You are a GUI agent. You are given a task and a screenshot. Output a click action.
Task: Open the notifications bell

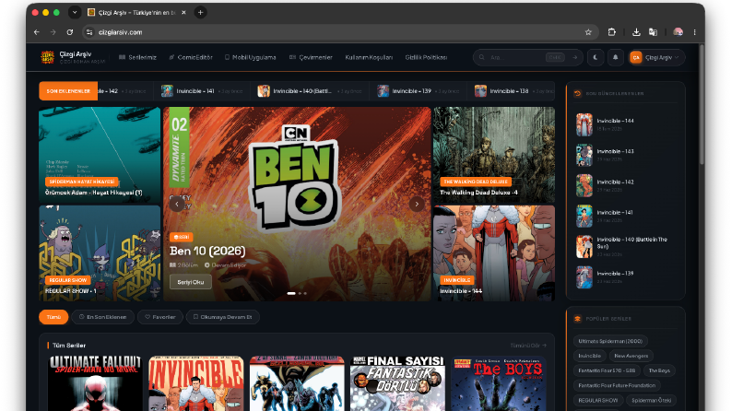[x=616, y=57]
